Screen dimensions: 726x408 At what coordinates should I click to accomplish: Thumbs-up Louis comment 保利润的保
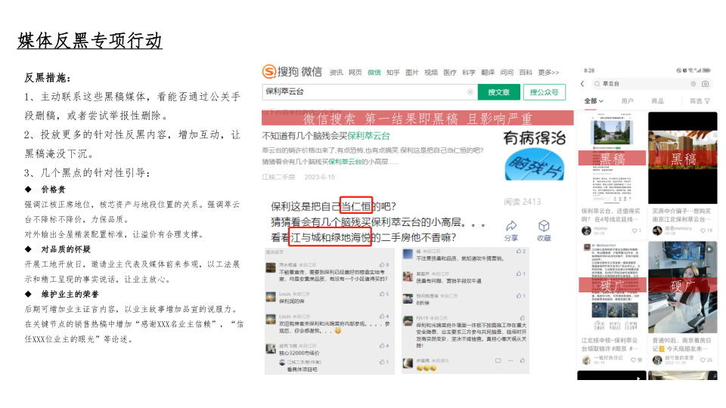click(382, 294)
